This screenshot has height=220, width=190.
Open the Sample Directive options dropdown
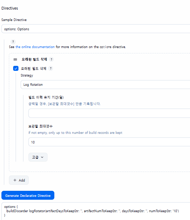coord(96,29)
